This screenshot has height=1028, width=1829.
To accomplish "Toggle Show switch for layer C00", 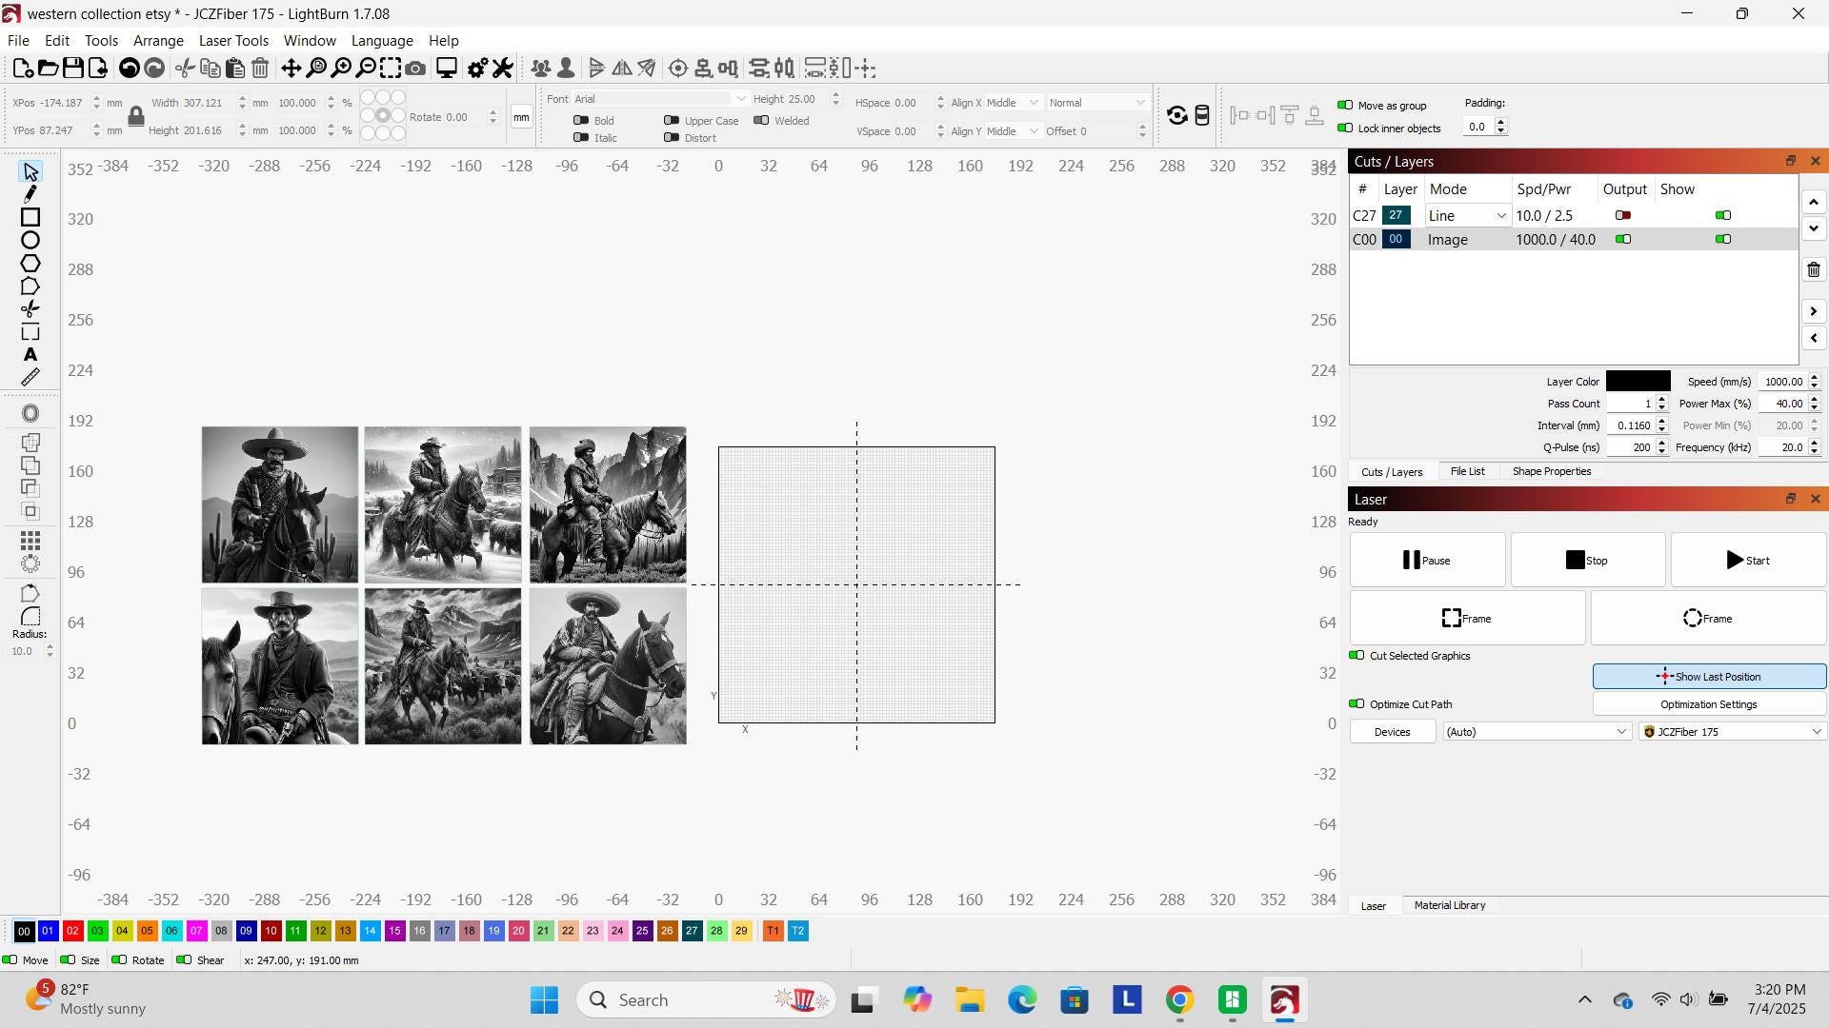I will tap(1722, 239).
